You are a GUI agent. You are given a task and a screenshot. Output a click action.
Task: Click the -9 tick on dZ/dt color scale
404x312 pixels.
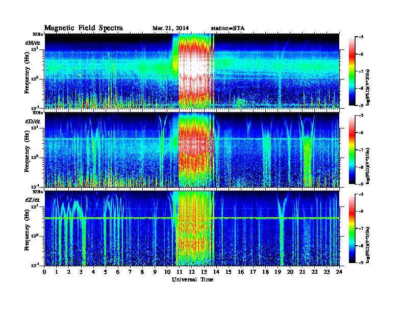[361, 263]
